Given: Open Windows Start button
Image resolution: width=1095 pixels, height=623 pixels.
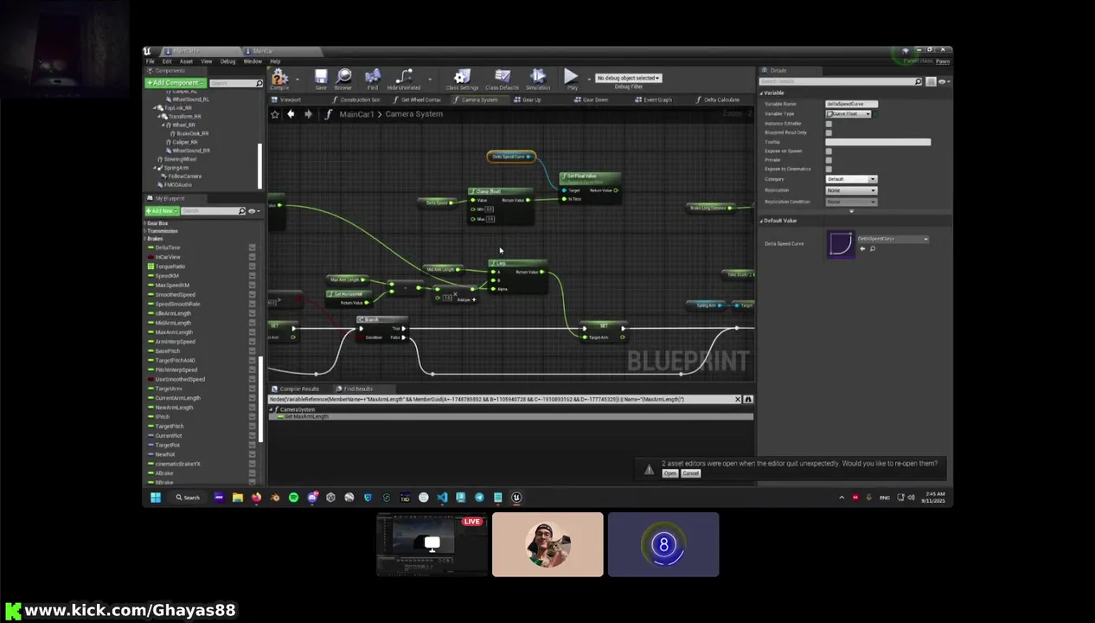Looking at the screenshot, I should click(x=156, y=498).
